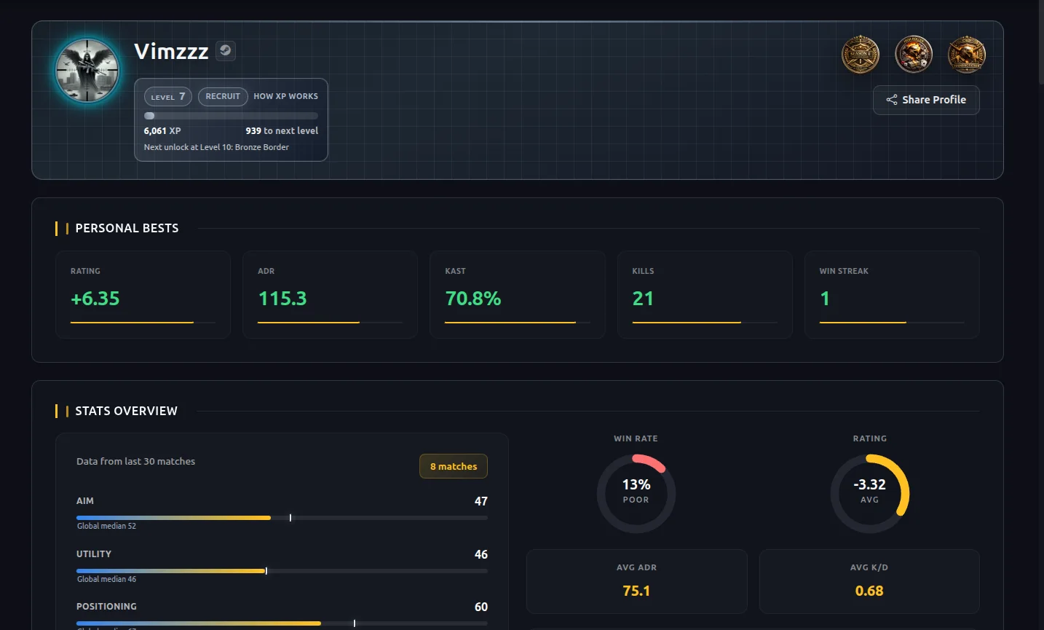Click the Aim score bar
This screenshot has width=1044, height=630.
[x=282, y=518]
